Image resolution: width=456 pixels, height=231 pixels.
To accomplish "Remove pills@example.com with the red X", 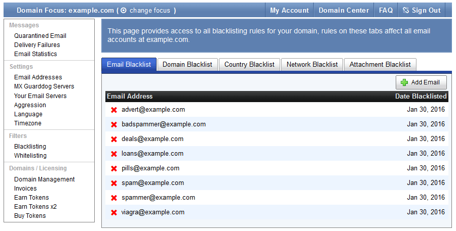I will tap(114, 168).
